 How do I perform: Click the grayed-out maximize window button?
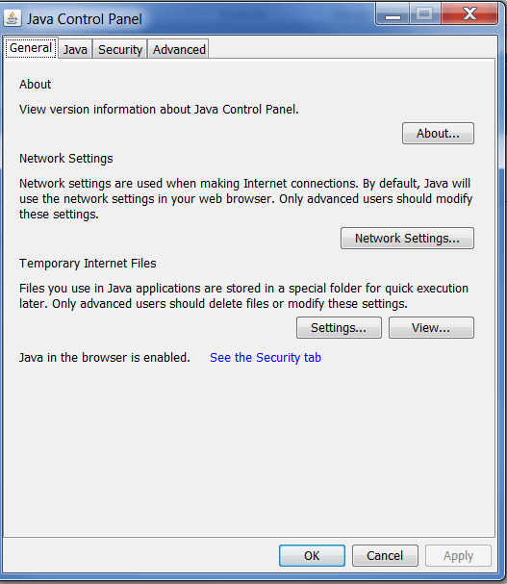(424, 14)
